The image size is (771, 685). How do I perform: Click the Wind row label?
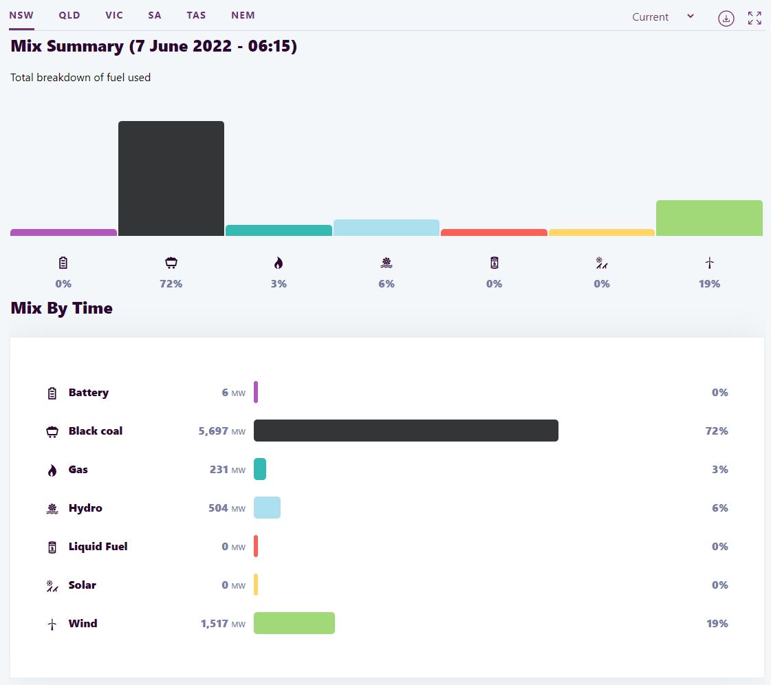83,624
